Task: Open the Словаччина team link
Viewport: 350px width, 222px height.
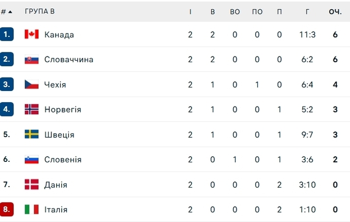Action: pyautogui.click(x=69, y=60)
